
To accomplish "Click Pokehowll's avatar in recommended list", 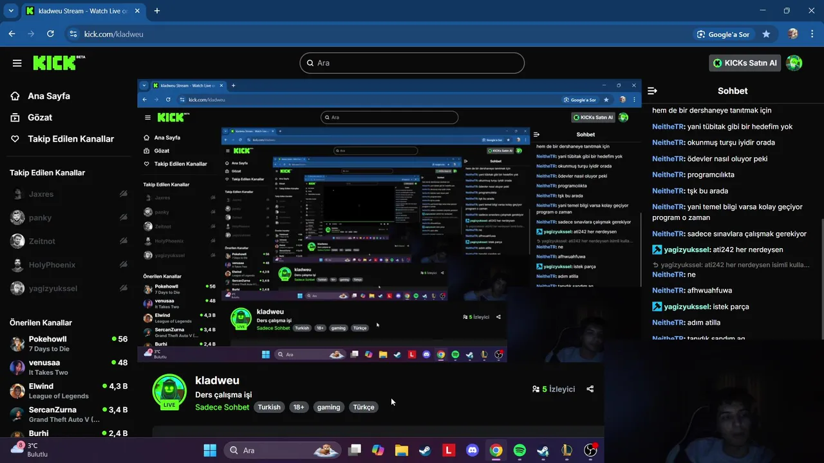I will [17, 343].
